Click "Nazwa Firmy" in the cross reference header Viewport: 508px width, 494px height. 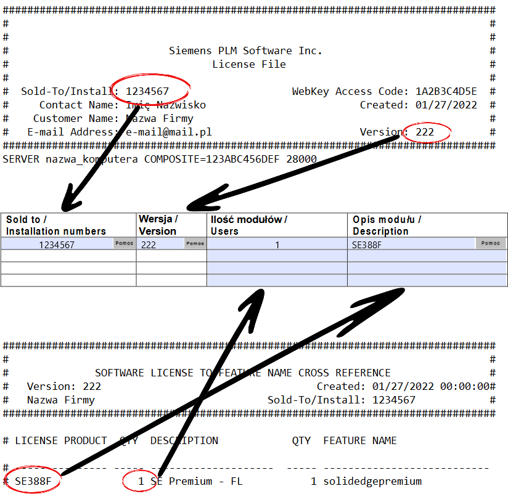coord(60,400)
